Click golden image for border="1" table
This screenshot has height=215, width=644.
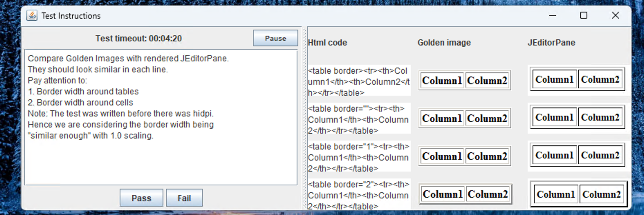[x=464, y=156]
